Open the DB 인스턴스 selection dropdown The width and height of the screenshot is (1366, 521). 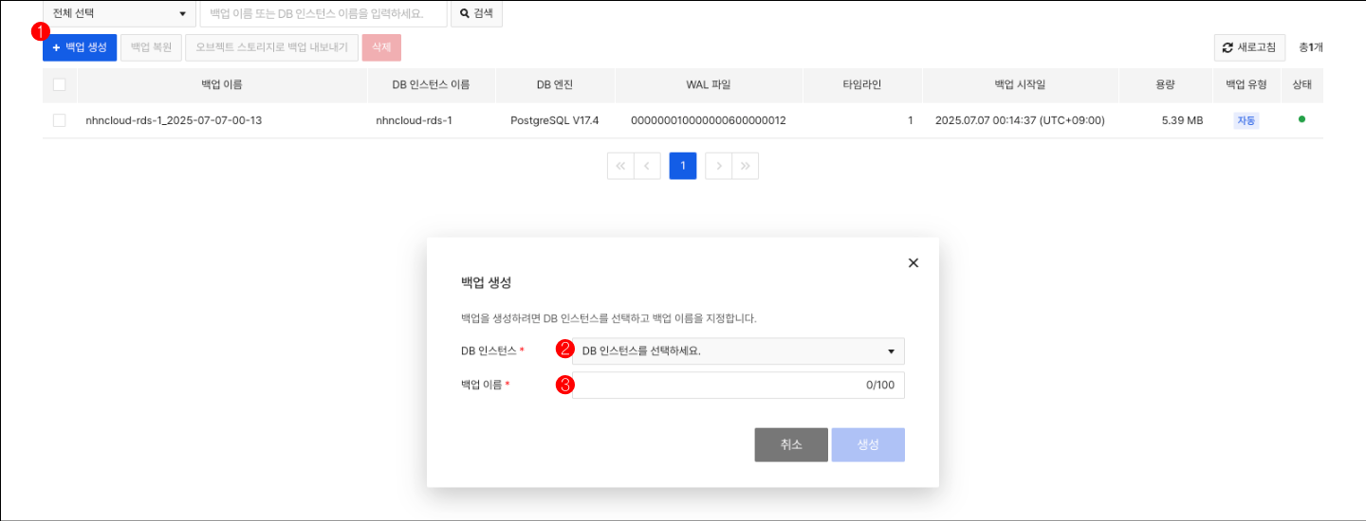738,351
